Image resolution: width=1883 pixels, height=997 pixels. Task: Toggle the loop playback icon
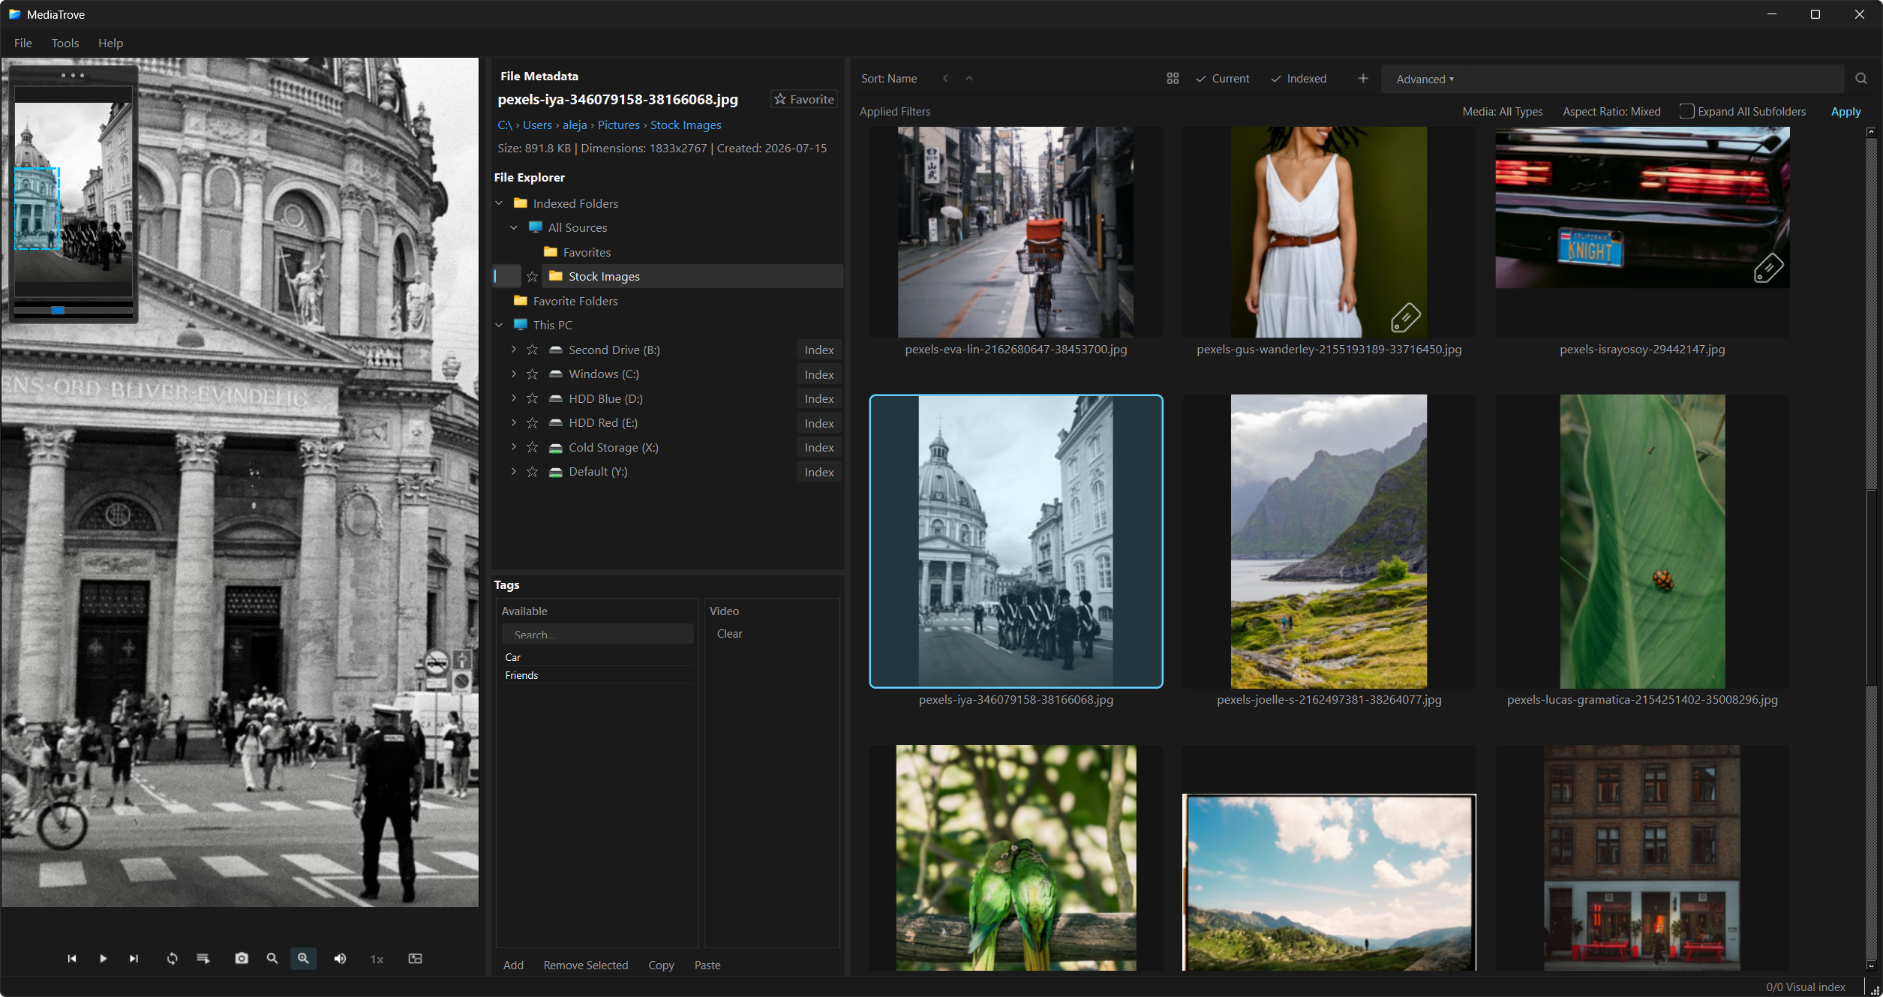[x=172, y=958]
